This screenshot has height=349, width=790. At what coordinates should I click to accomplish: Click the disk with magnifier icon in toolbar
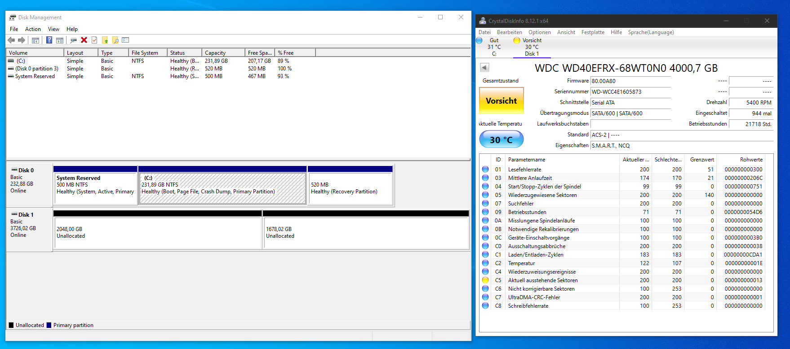pyautogui.click(x=73, y=40)
